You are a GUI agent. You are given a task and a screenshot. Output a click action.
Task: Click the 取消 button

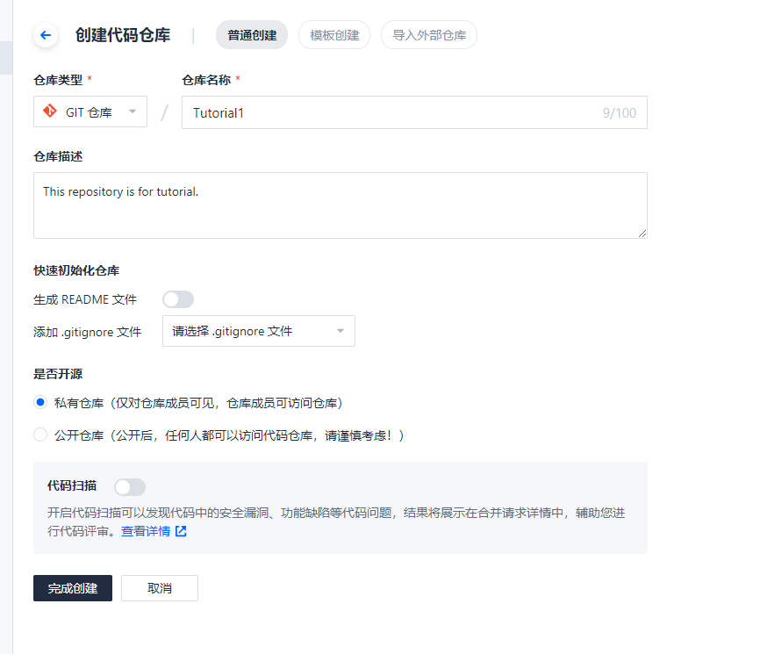click(x=160, y=588)
